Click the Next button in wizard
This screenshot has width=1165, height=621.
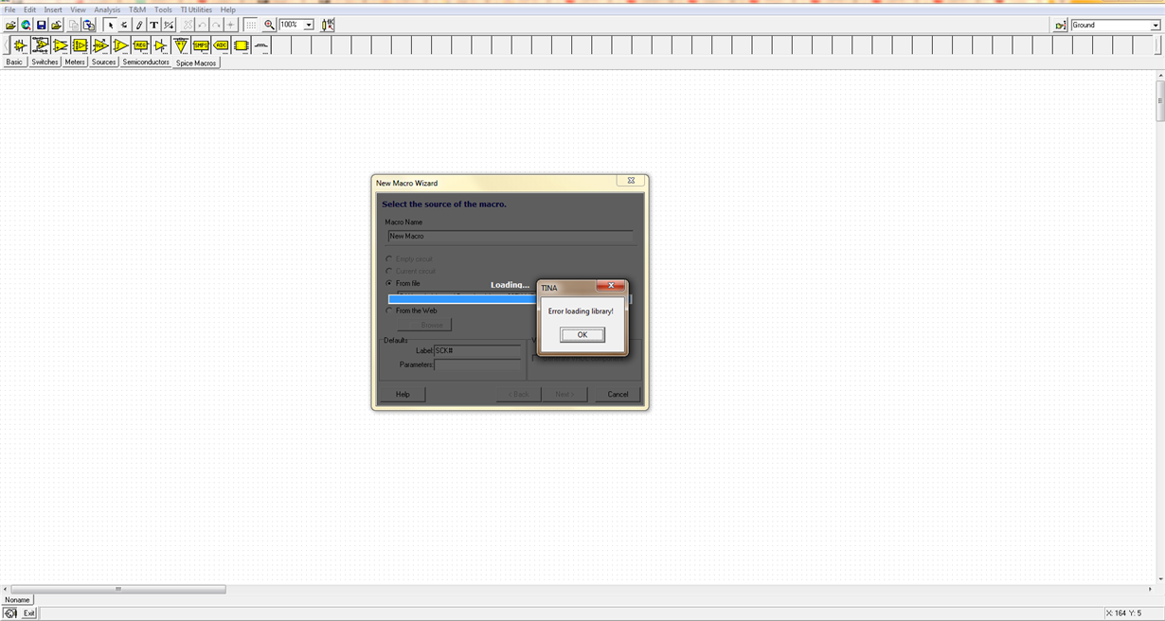(x=565, y=394)
